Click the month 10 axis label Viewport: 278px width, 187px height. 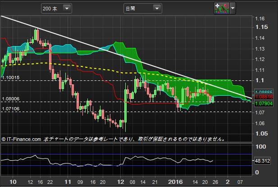click(13, 182)
